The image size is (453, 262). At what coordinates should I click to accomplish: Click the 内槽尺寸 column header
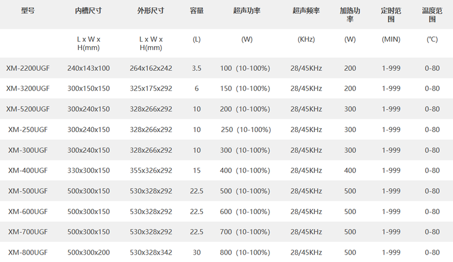[88, 11]
